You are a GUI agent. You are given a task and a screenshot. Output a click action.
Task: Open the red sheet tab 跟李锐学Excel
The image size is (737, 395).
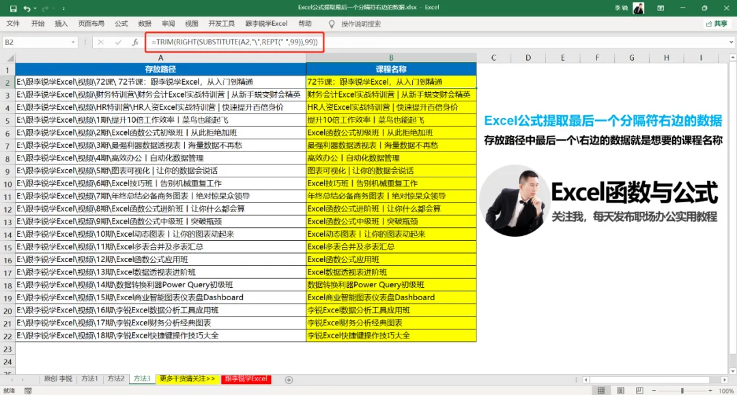pos(246,379)
